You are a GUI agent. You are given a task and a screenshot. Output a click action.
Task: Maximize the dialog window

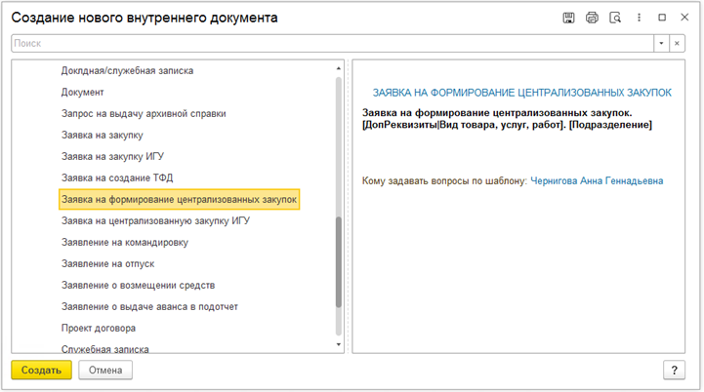(662, 18)
